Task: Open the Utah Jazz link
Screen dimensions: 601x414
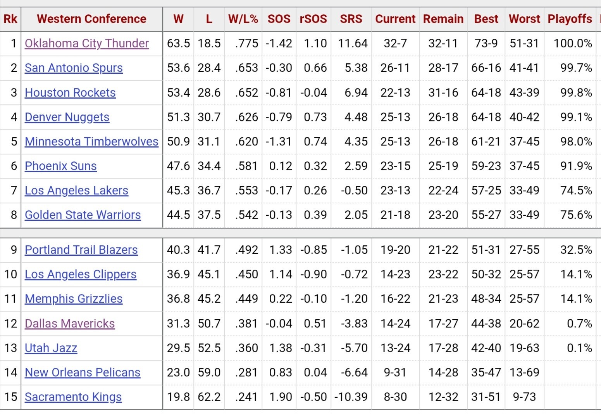Action: point(51,348)
